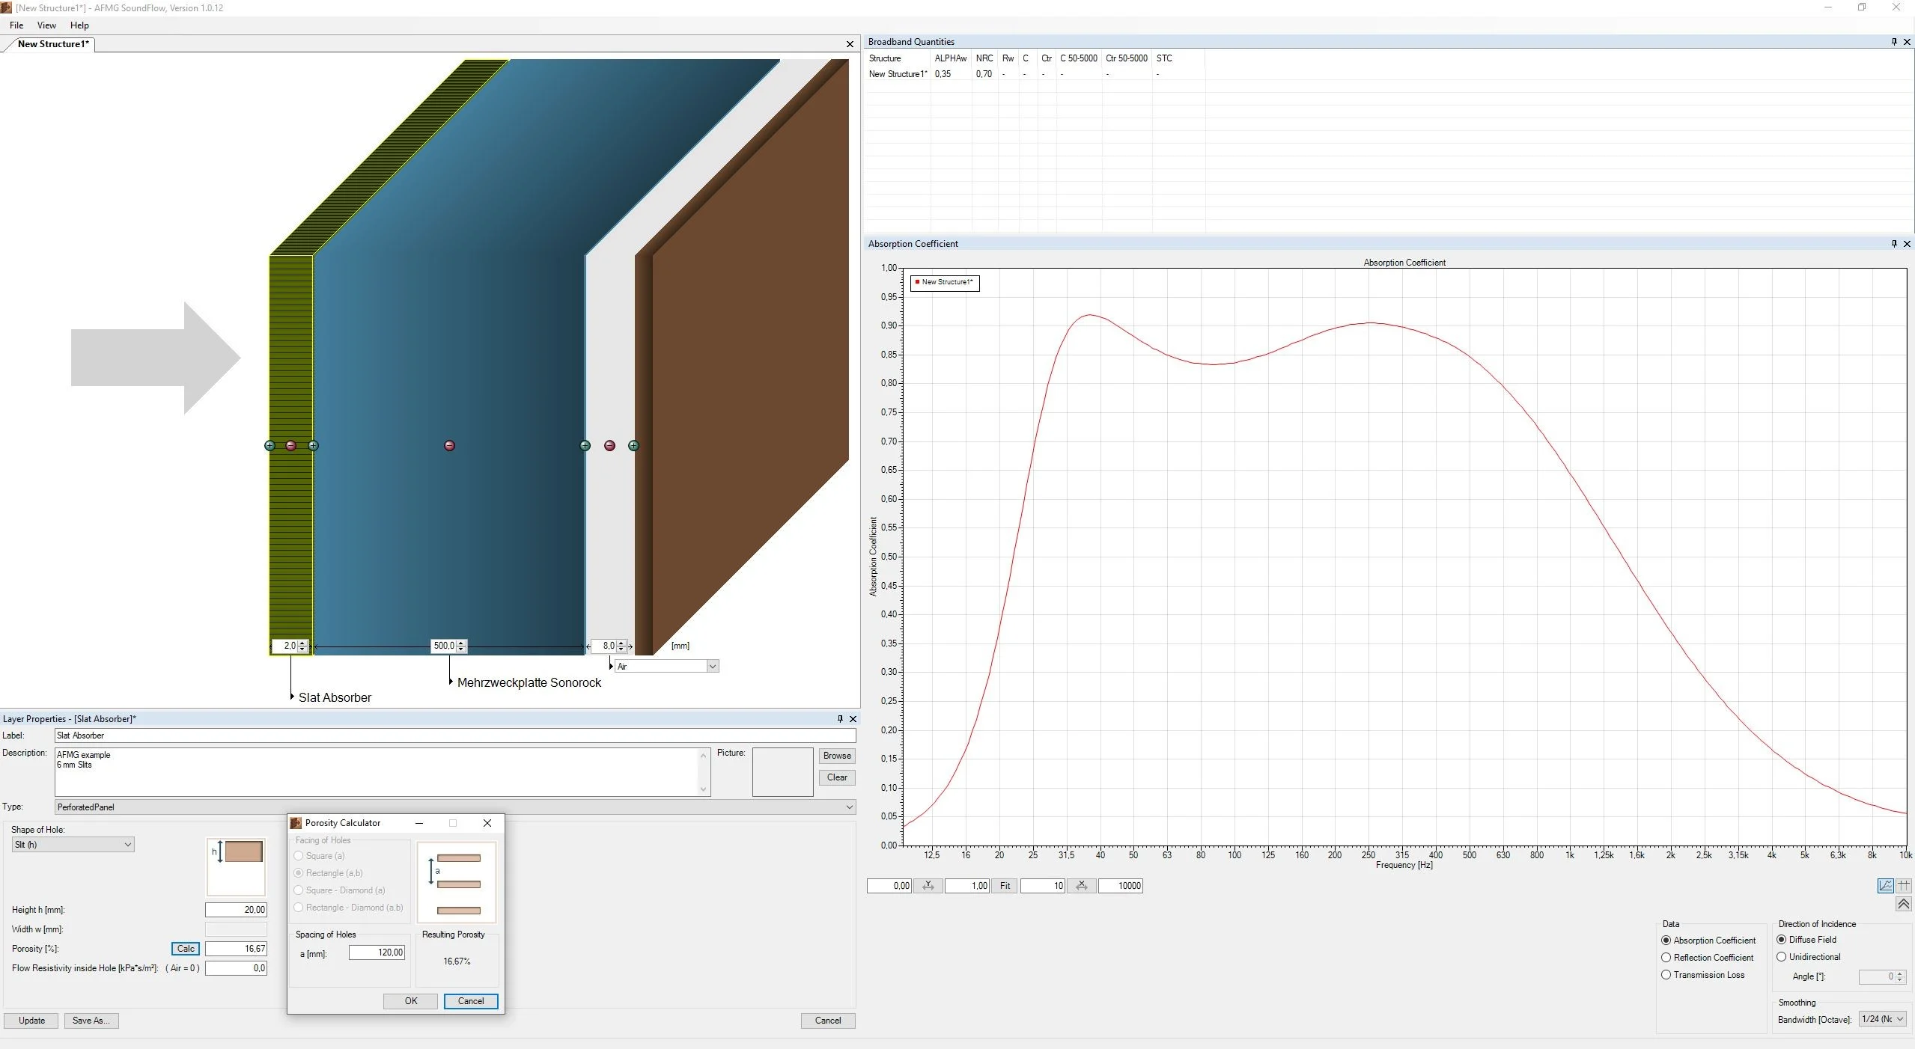Click the Y-axis autoscale icon below graph

pos(928,886)
